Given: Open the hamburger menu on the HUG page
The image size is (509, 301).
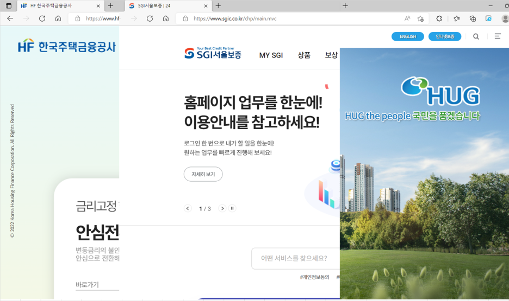Looking at the screenshot, I should pyautogui.click(x=498, y=36).
